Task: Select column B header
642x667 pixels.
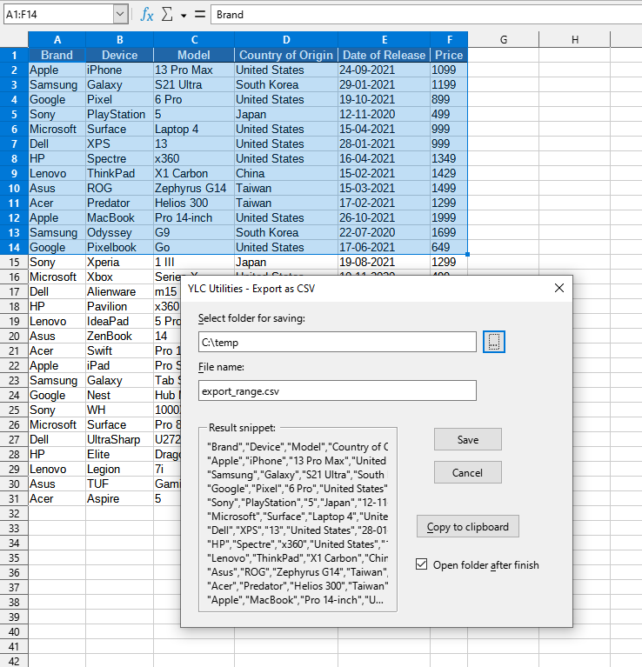Action: click(x=119, y=39)
